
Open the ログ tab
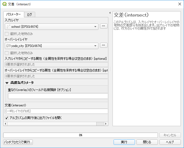29,15
